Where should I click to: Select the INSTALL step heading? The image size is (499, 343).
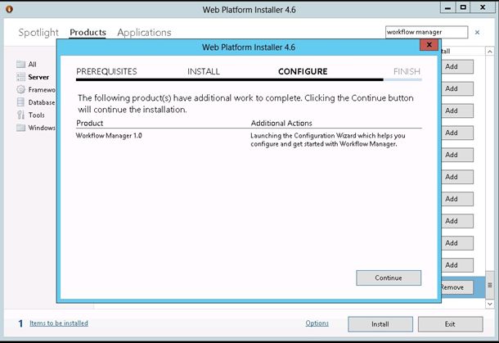coord(204,71)
